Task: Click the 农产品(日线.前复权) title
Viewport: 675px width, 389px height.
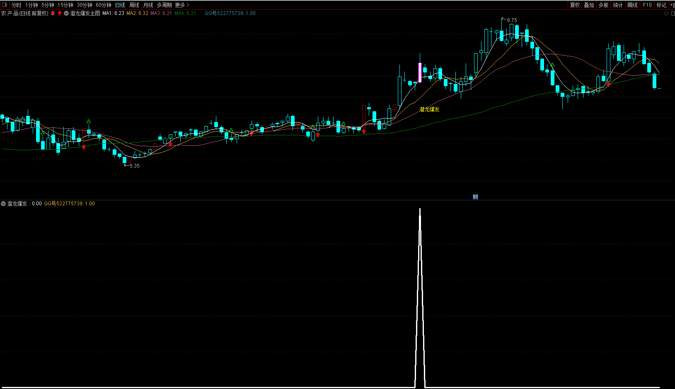Action: (25, 13)
